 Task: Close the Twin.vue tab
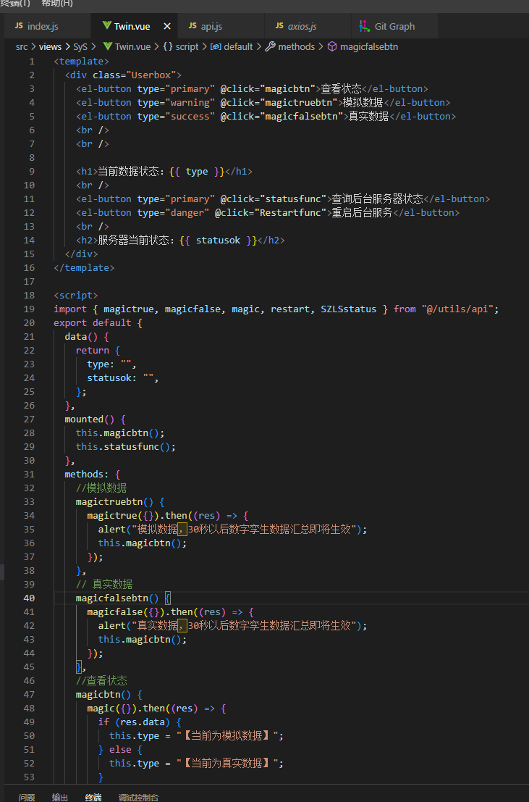pos(167,26)
